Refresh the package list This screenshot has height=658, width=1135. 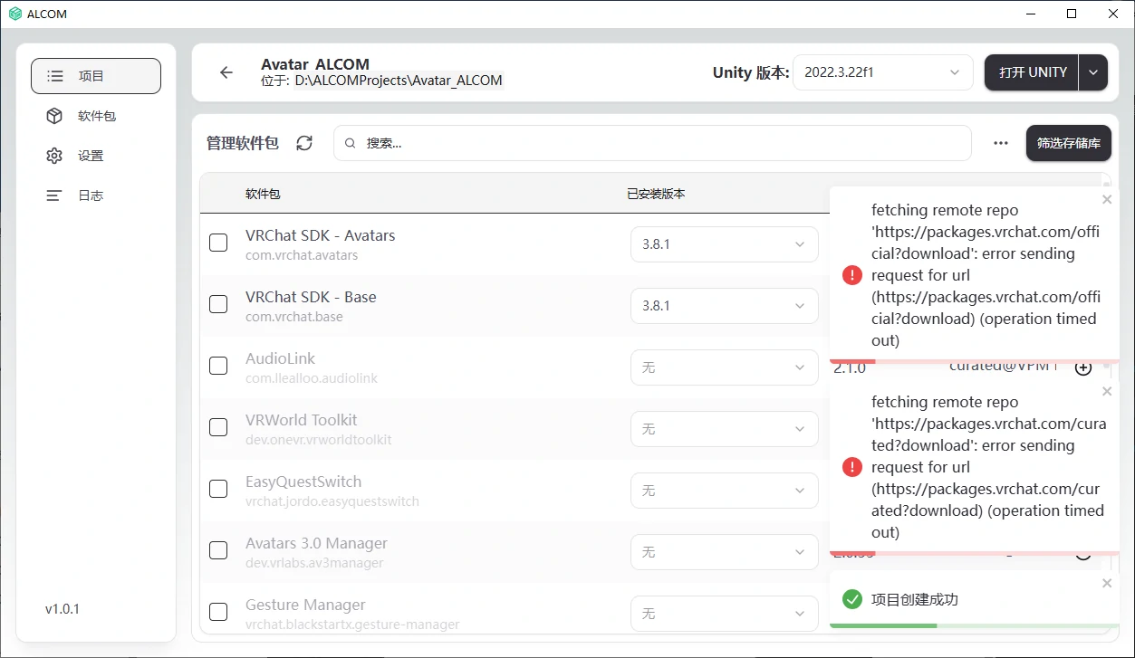pyautogui.click(x=304, y=143)
